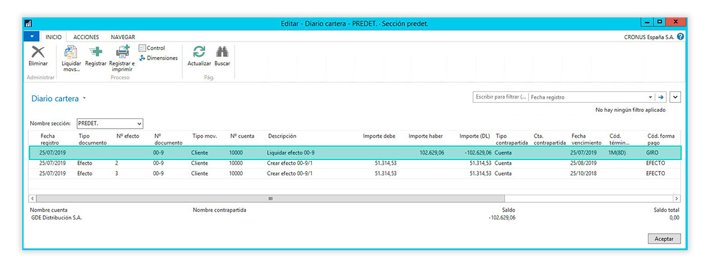
Task: Expand the filter pane chevron
Action: pos(675,97)
